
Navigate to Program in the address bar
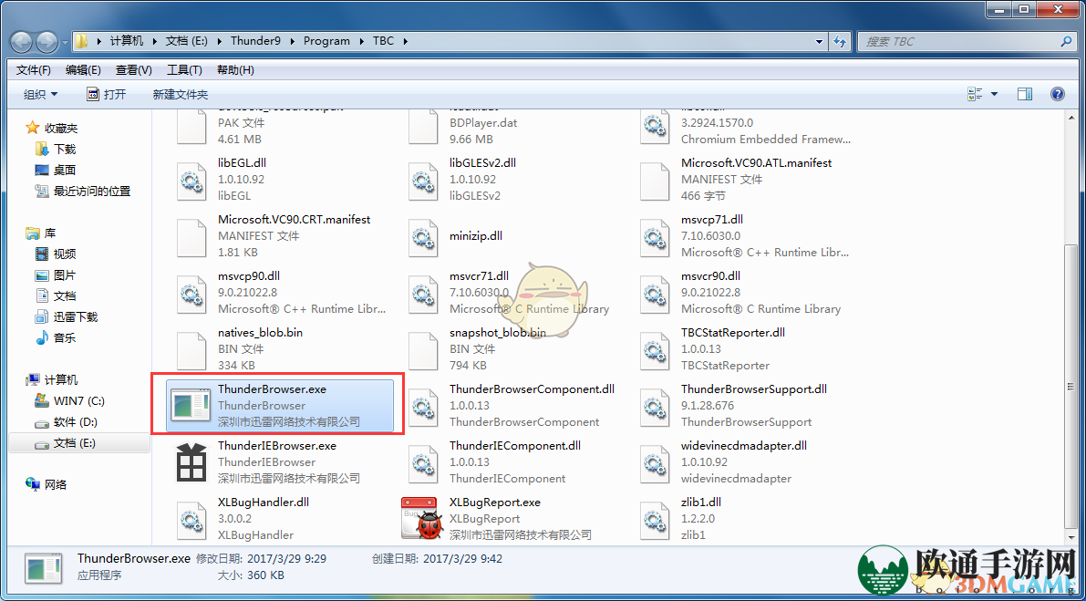click(x=327, y=41)
